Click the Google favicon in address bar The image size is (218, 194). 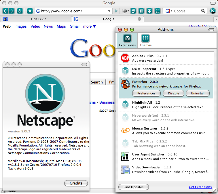[38, 11]
